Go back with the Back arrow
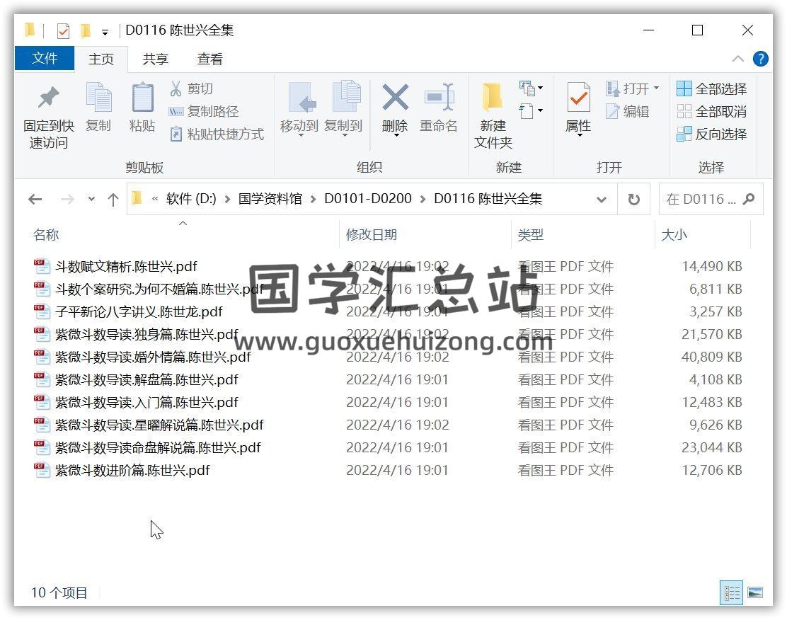 35,200
